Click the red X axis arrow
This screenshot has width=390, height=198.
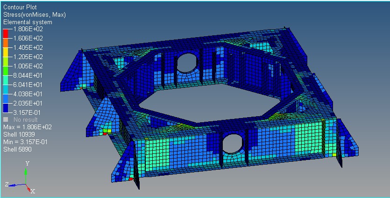29,188
